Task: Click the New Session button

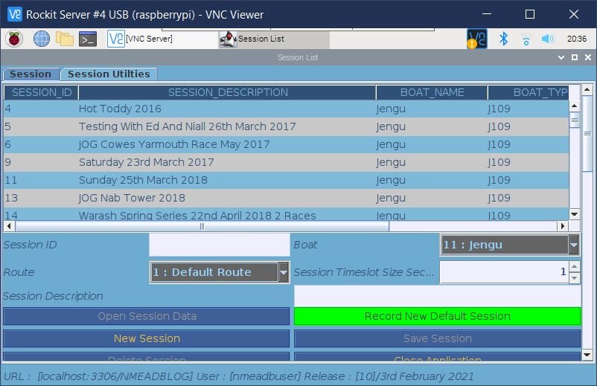Action: [147, 338]
